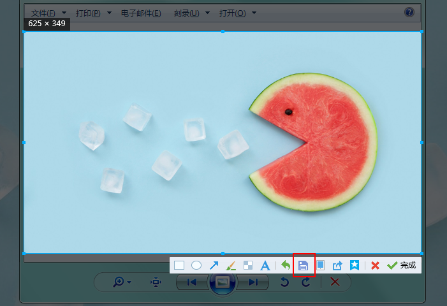This screenshot has width=447, height=306.
Task: Expand the arrow beside 打开(O)
Action: (x=254, y=13)
